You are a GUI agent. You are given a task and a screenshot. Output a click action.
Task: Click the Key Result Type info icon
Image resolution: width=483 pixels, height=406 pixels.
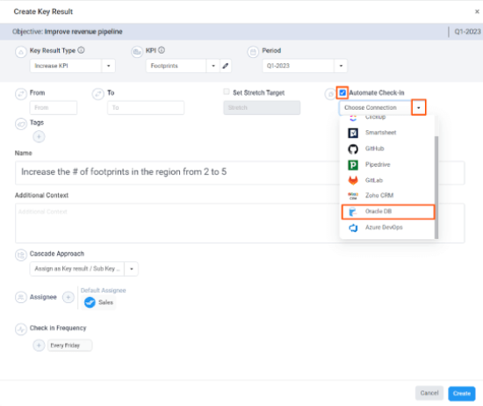point(81,50)
